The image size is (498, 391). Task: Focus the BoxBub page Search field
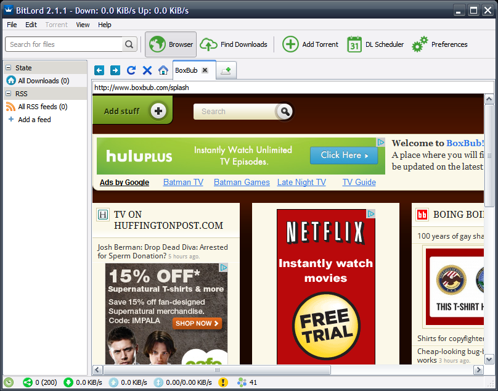(235, 111)
